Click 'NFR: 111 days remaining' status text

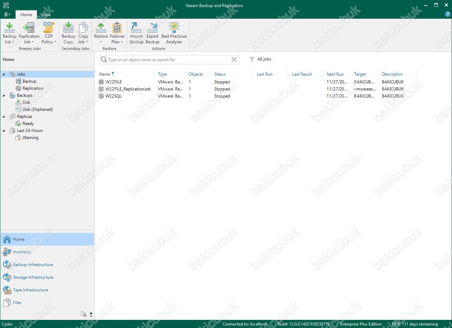(x=415, y=324)
